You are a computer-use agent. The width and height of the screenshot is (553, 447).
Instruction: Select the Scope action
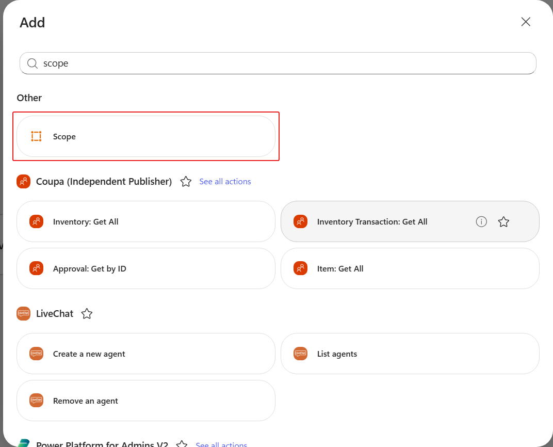point(145,136)
